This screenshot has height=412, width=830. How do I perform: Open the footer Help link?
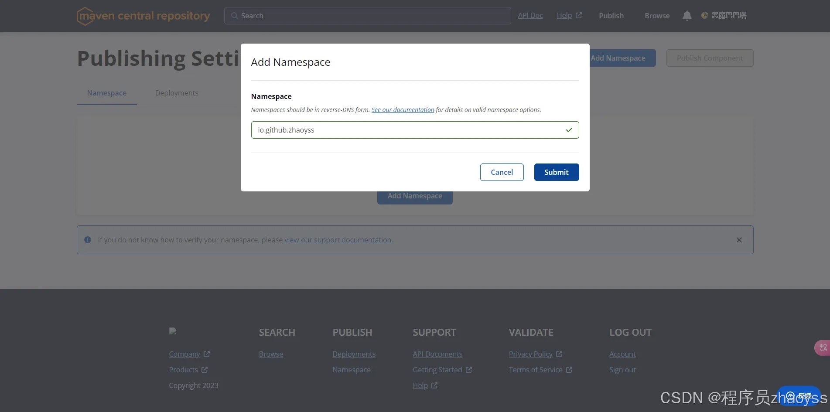(420, 385)
